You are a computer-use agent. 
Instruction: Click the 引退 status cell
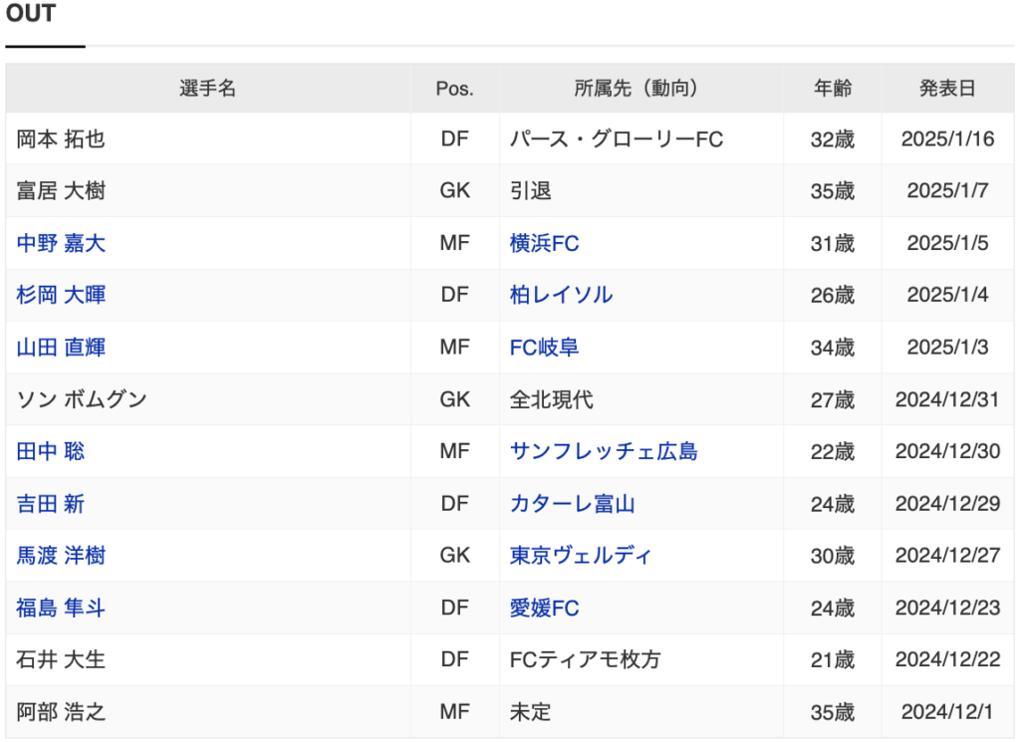531,191
